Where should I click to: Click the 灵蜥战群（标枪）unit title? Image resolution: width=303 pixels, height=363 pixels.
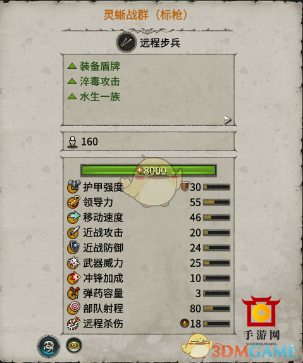pos(145,15)
